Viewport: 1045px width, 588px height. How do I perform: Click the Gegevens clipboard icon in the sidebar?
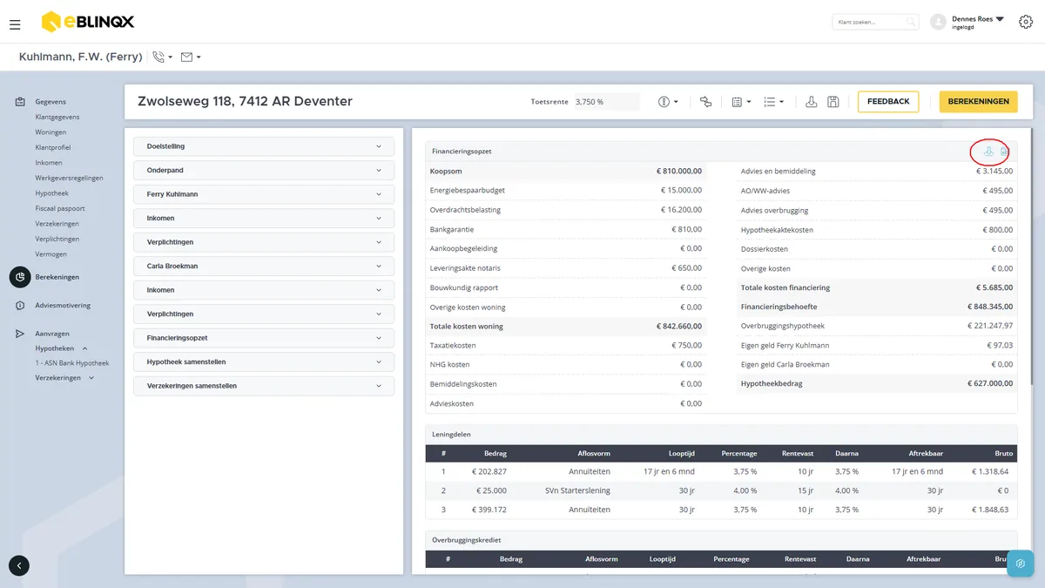coord(19,102)
